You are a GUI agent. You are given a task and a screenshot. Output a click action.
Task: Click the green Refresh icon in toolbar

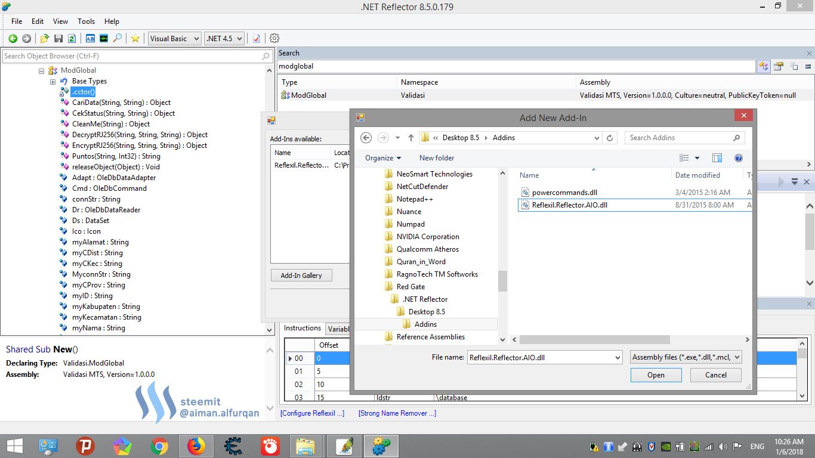72,38
